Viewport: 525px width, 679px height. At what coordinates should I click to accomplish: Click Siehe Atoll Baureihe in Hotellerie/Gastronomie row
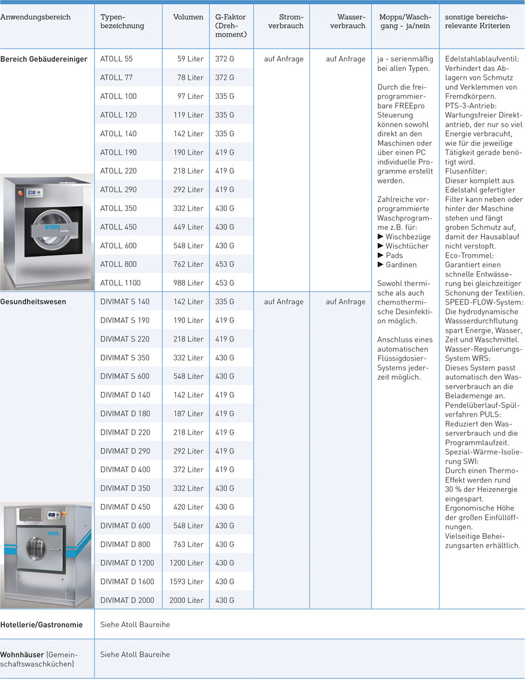[x=135, y=624]
